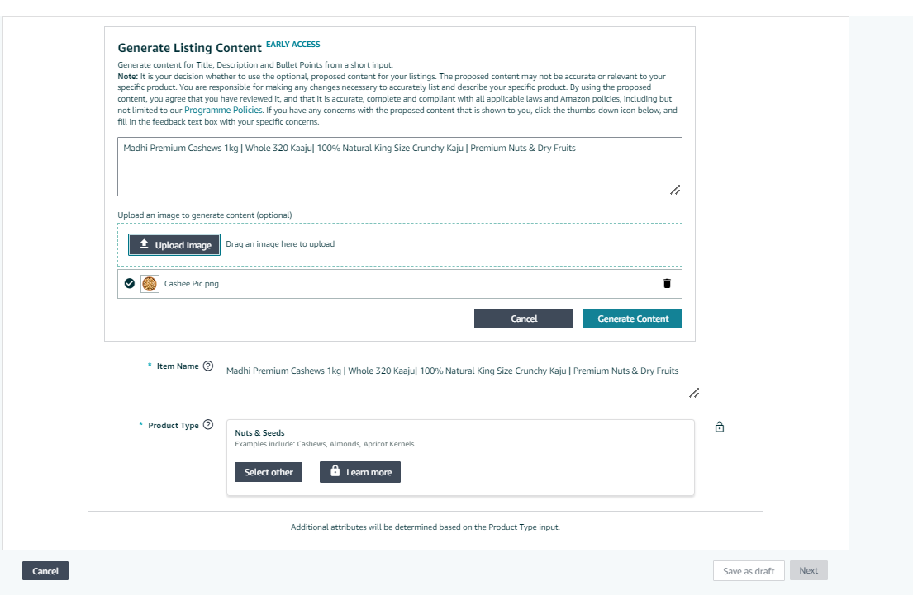Image resolution: width=913 pixels, height=595 pixels.
Task: Click the bottom-left Cancel button
Action: click(x=45, y=570)
